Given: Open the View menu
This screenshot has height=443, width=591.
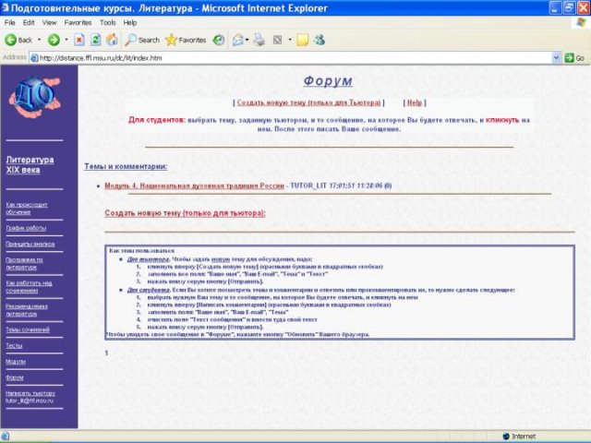Looking at the screenshot, I should point(49,22).
